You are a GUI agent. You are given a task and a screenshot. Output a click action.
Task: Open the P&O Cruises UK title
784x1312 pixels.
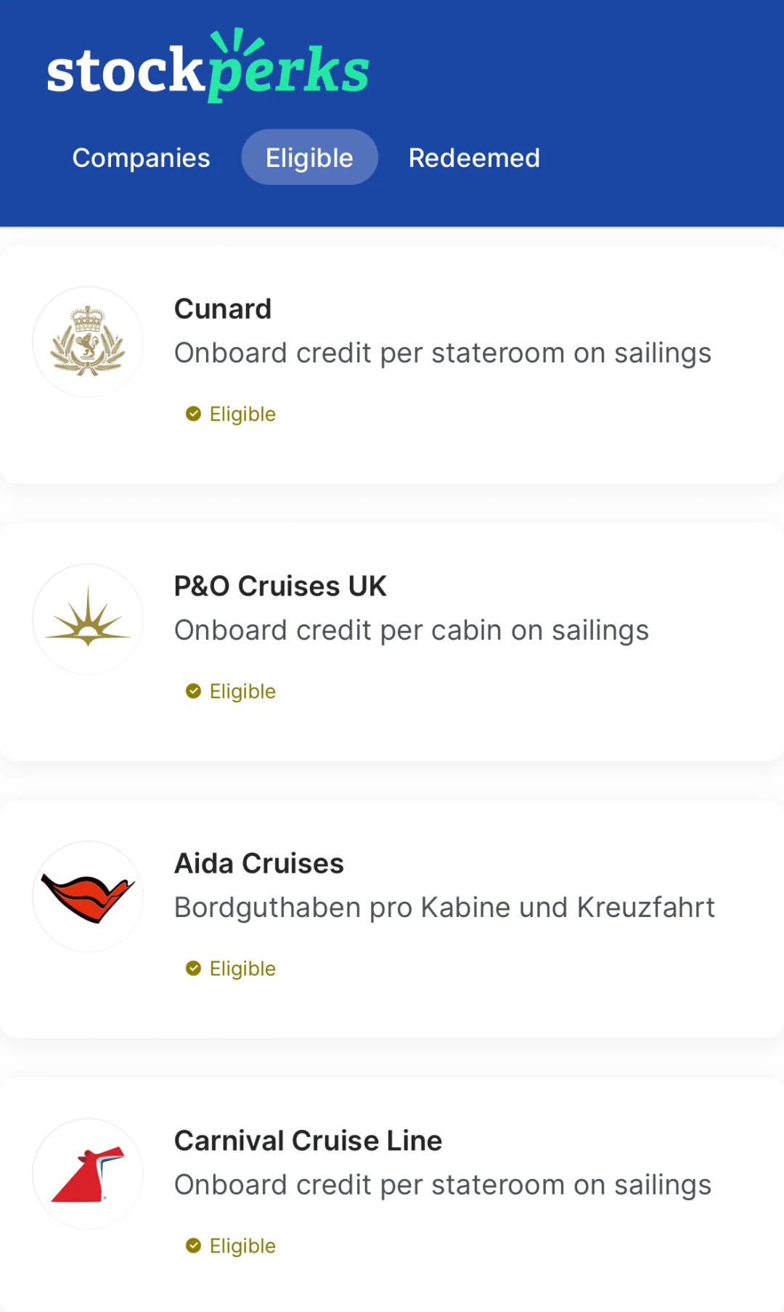tap(280, 587)
